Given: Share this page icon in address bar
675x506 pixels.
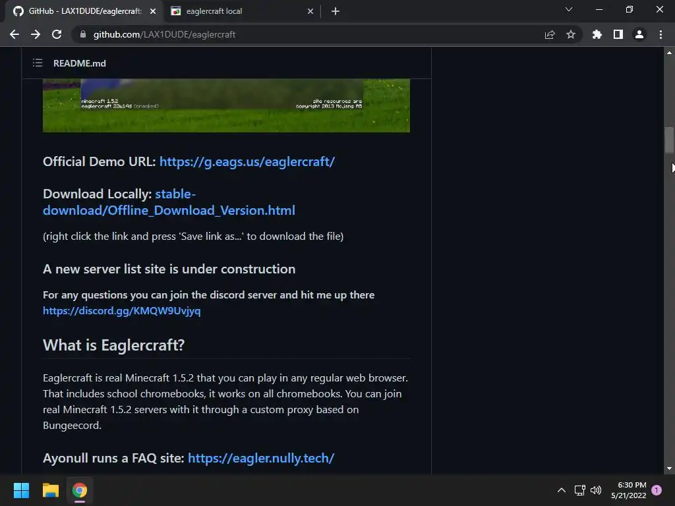Looking at the screenshot, I should [x=550, y=34].
